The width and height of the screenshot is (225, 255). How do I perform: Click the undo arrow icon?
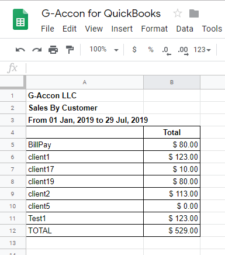coord(20,50)
